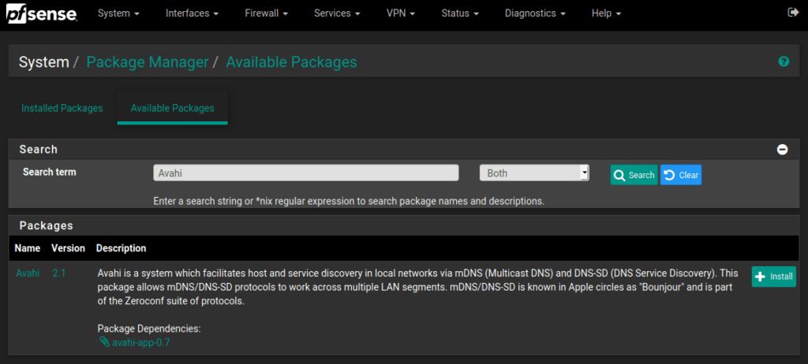The width and height of the screenshot is (808, 364).
Task: Open the Interfaces menu
Action: coord(192,14)
